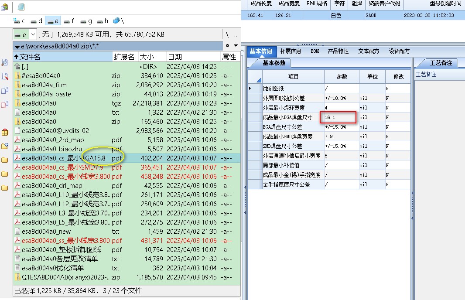Screen dimensions: 465x300
Task: Go to root directory with backslash button
Action: [227, 34]
